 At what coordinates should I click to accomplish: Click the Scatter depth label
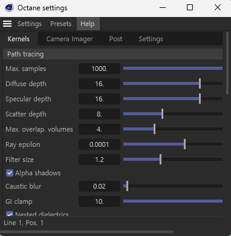26,114
